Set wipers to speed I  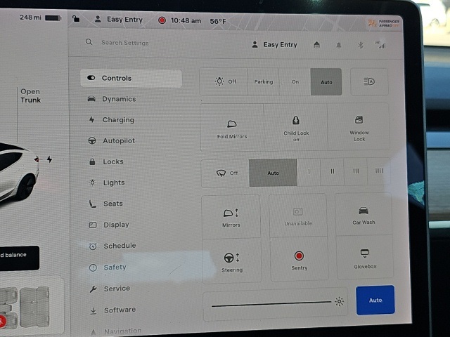click(x=309, y=171)
